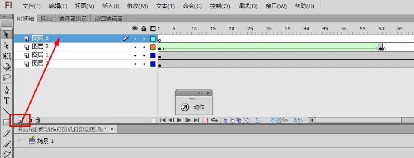Hide 图层 3 via its visibility dot
The height and width of the screenshot is (158, 414).
click(x=135, y=47)
